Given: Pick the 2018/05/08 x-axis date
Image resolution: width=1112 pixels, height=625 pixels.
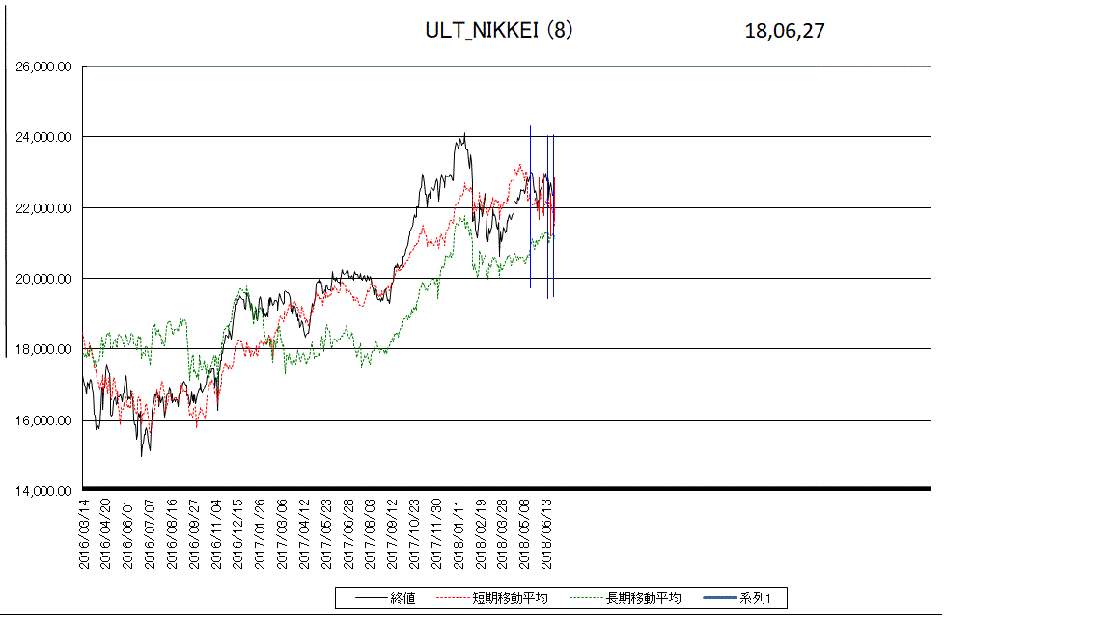Looking at the screenshot, I should [524, 533].
